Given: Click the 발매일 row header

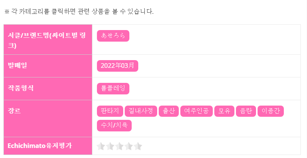Looking at the screenshot, I should pyautogui.click(x=48, y=66).
